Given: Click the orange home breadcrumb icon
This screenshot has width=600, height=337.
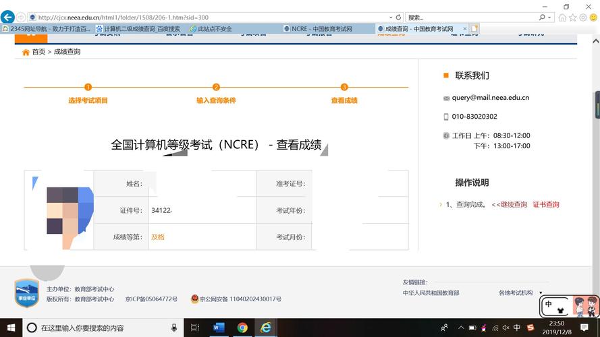Looking at the screenshot, I should point(26,52).
